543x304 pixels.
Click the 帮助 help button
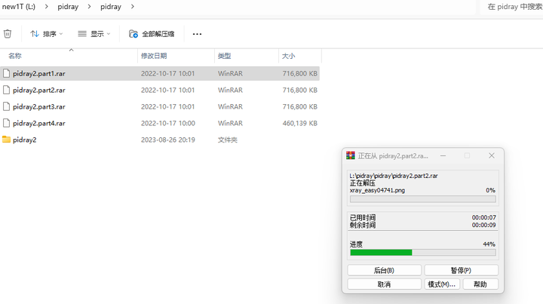coord(480,284)
